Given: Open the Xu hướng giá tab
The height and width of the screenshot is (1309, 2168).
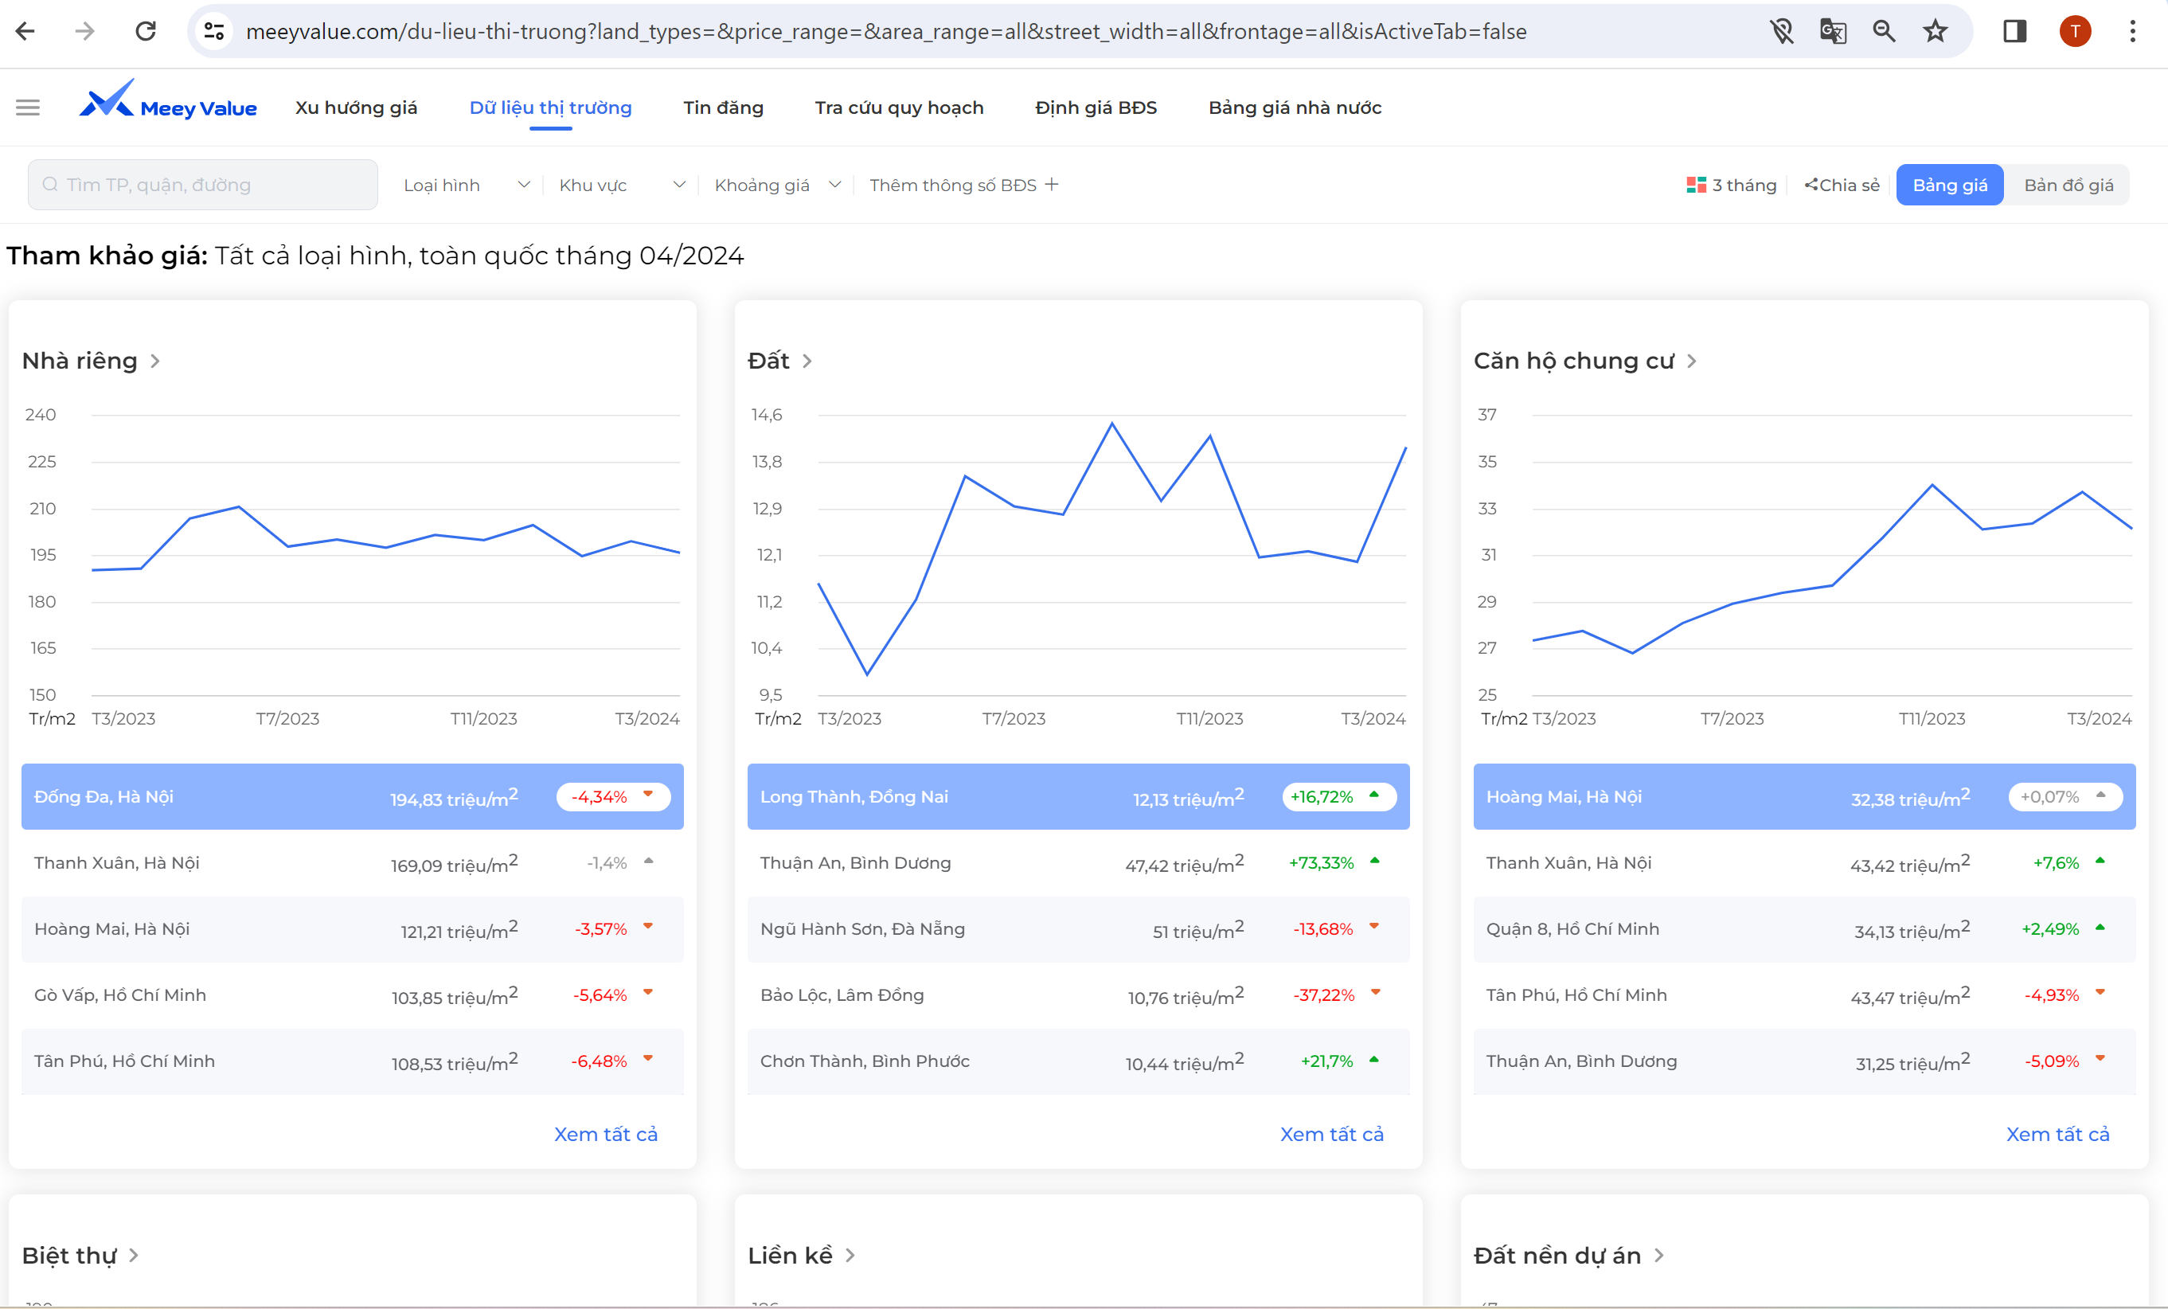Looking at the screenshot, I should [357, 107].
